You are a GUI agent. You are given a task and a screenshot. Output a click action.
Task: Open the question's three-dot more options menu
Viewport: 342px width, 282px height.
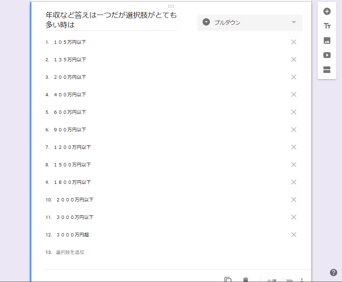click(x=302, y=280)
